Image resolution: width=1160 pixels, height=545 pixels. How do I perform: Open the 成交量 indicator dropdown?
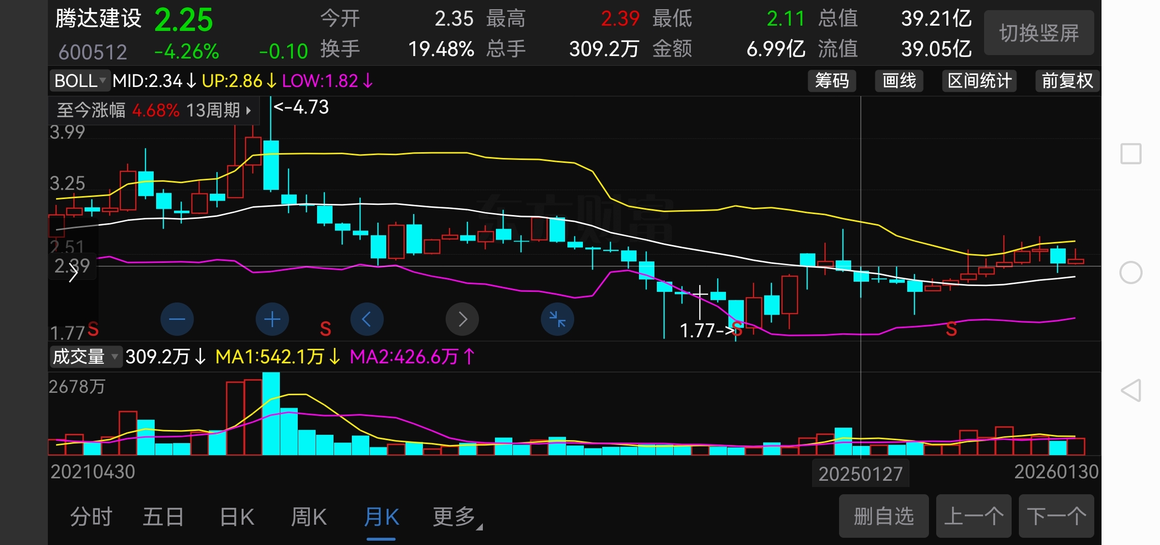coord(85,357)
